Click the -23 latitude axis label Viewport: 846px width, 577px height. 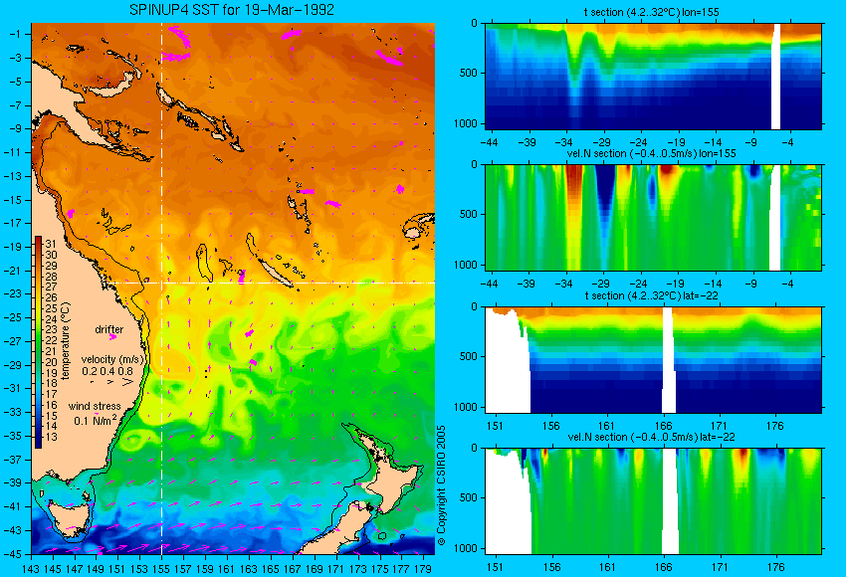tap(14, 293)
